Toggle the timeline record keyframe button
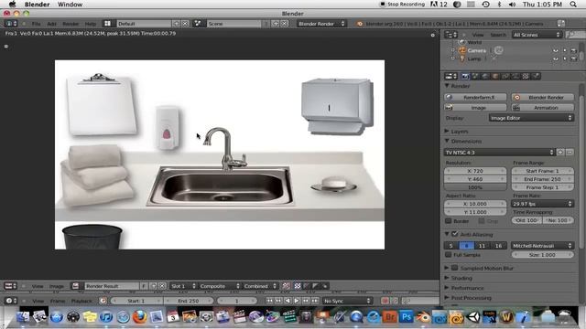 [385, 301]
